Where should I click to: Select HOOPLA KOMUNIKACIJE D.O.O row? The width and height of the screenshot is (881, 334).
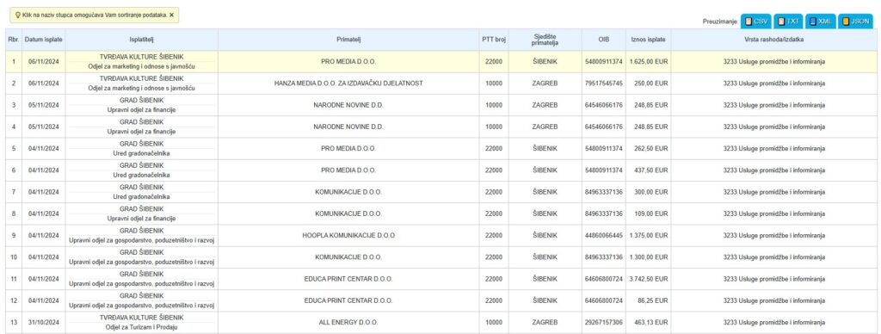[441, 236]
